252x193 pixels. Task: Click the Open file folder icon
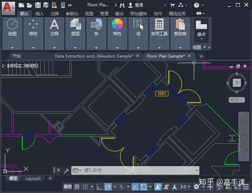pos(30,5)
